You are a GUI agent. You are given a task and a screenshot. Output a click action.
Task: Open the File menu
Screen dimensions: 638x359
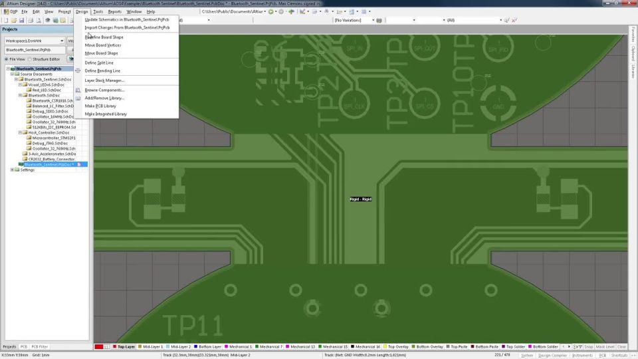coord(25,12)
